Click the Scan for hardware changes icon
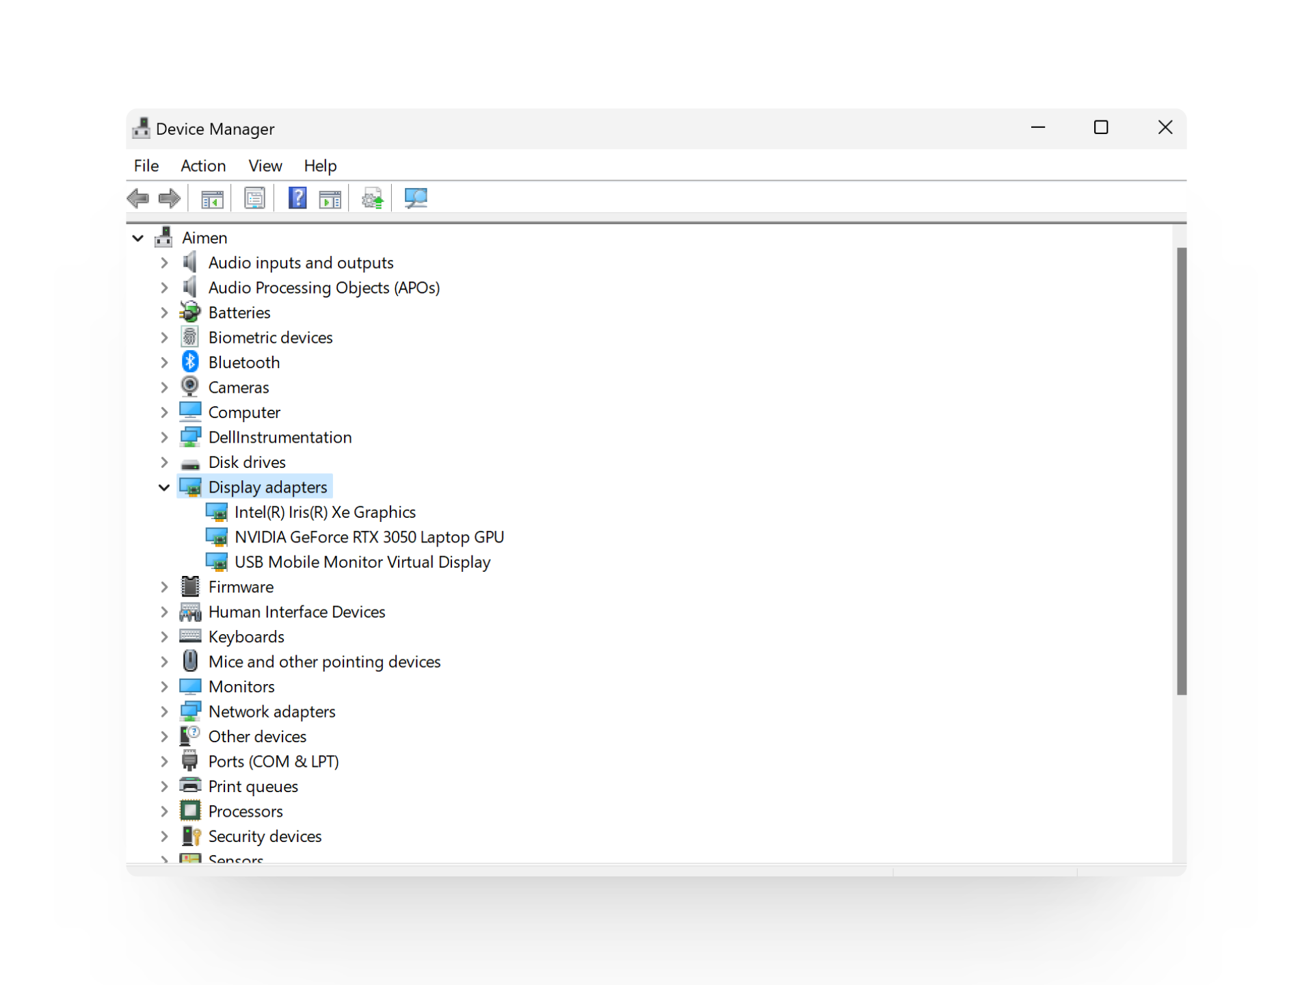 pyautogui.click(x=415, y=198)
